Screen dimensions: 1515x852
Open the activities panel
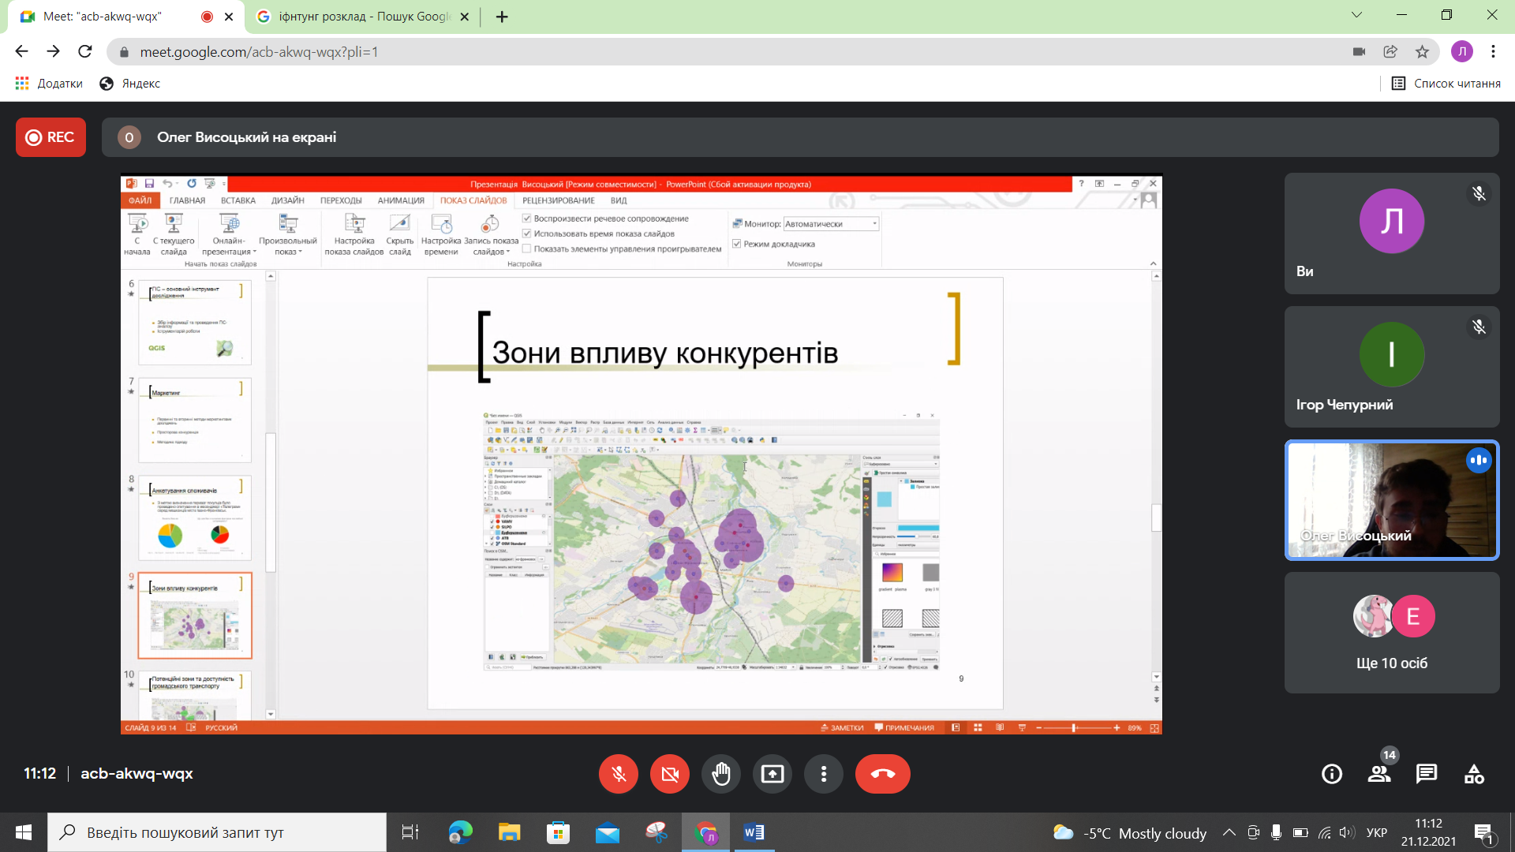(1474, 774)
